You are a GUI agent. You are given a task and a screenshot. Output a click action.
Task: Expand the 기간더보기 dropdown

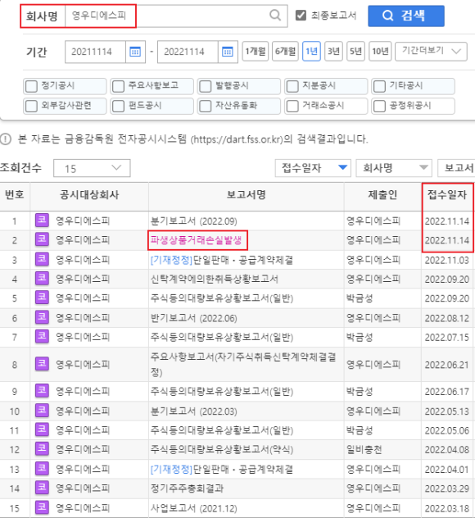(x=431, y=51)
